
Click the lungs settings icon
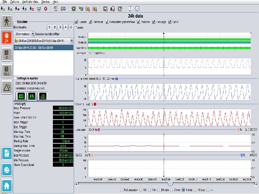point(32,96)
